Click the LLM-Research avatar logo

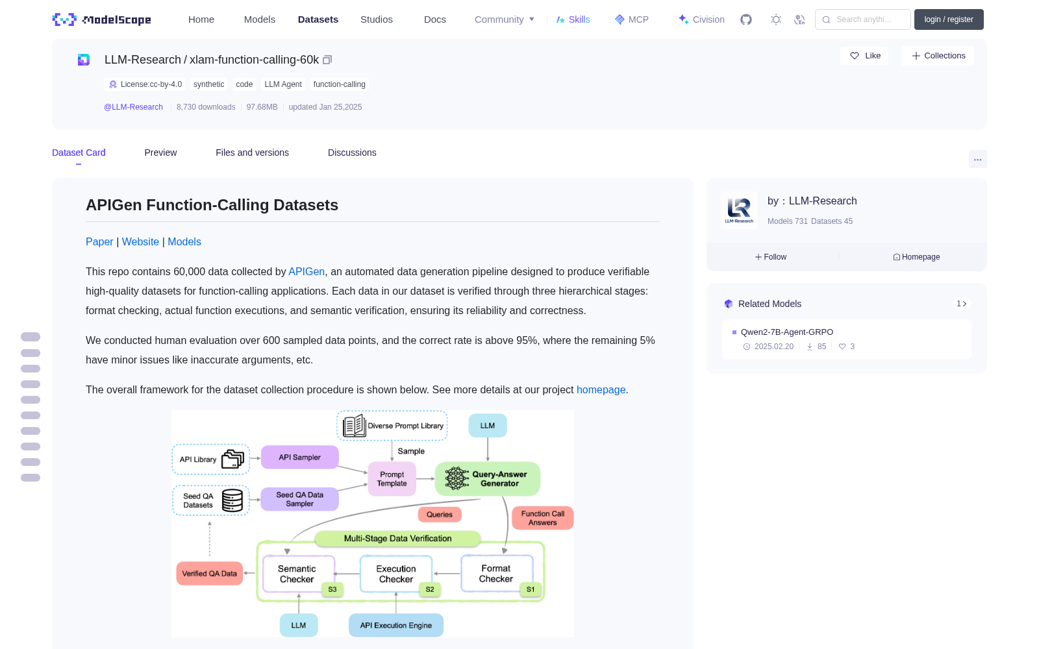point(739,210)
